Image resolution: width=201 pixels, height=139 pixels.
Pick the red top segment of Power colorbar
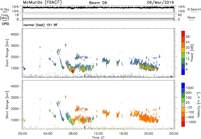(183, 34)
